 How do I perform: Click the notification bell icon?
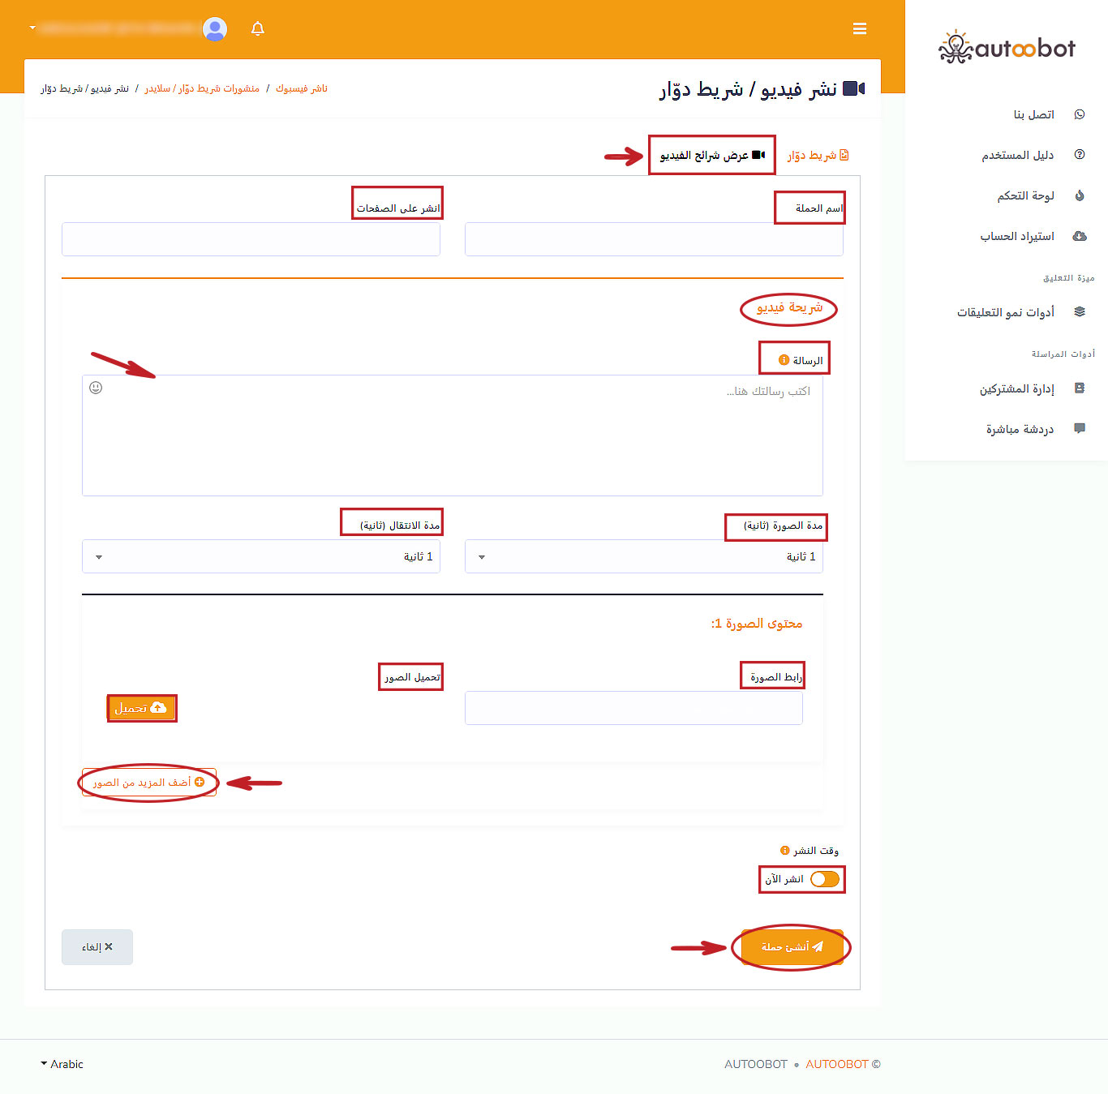258,29
